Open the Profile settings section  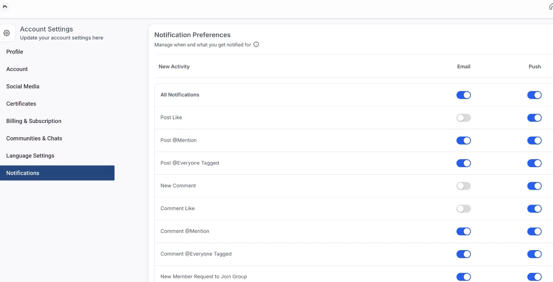15,52
